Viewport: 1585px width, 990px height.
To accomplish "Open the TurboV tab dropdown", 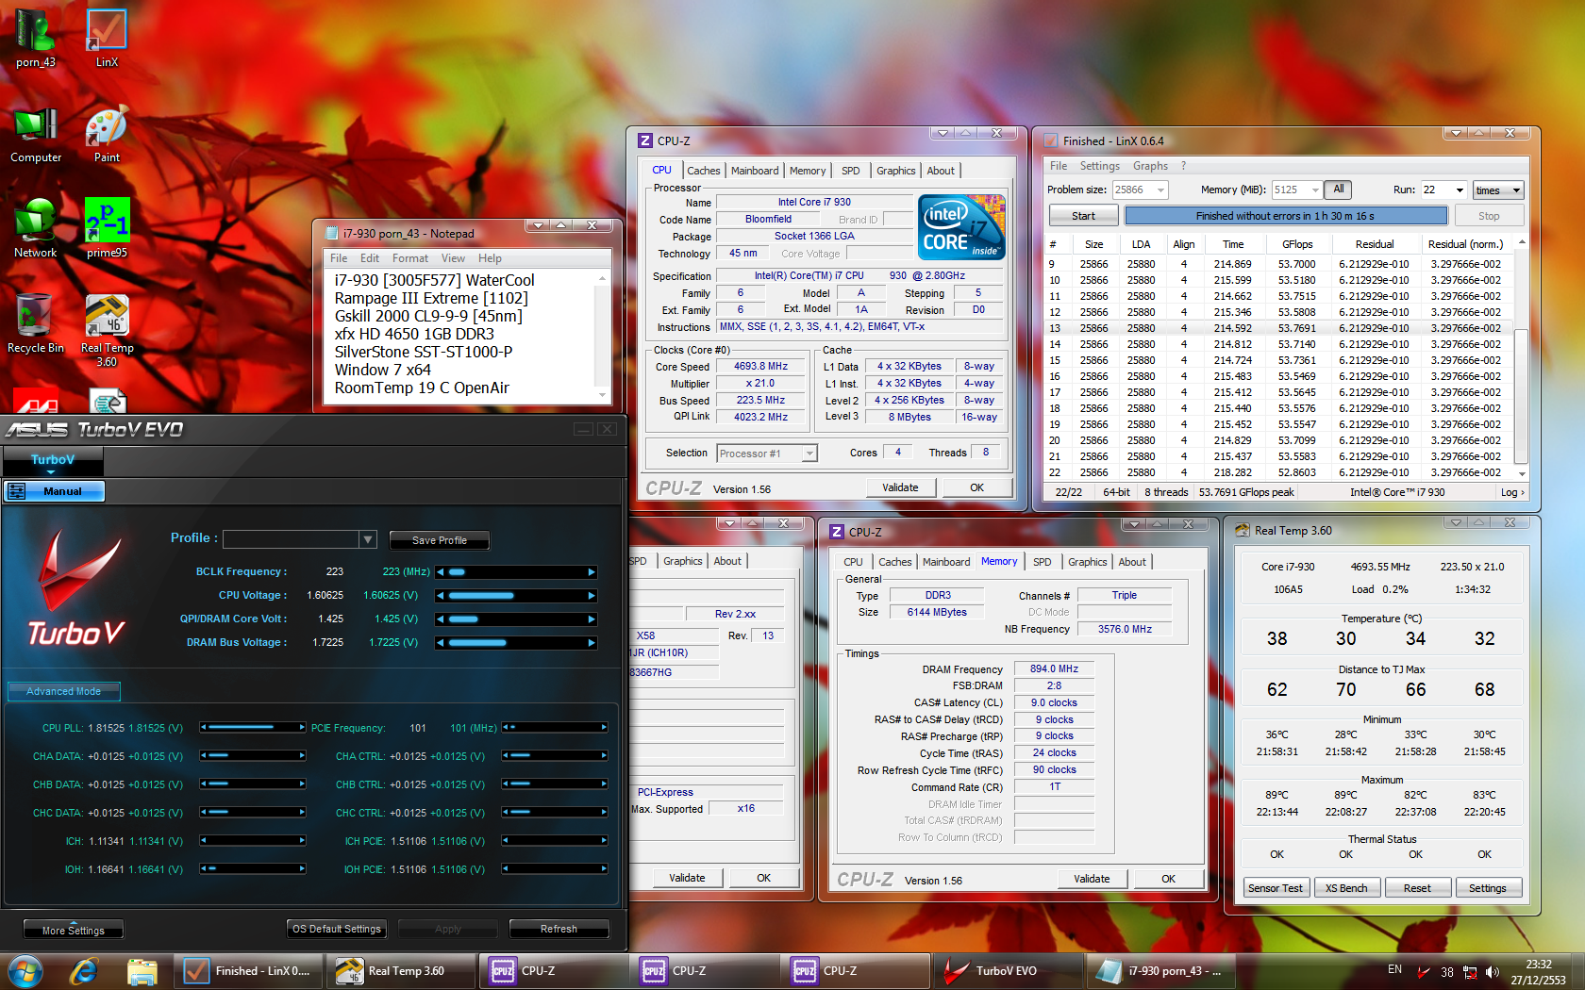I will click(x=53, y=460).
